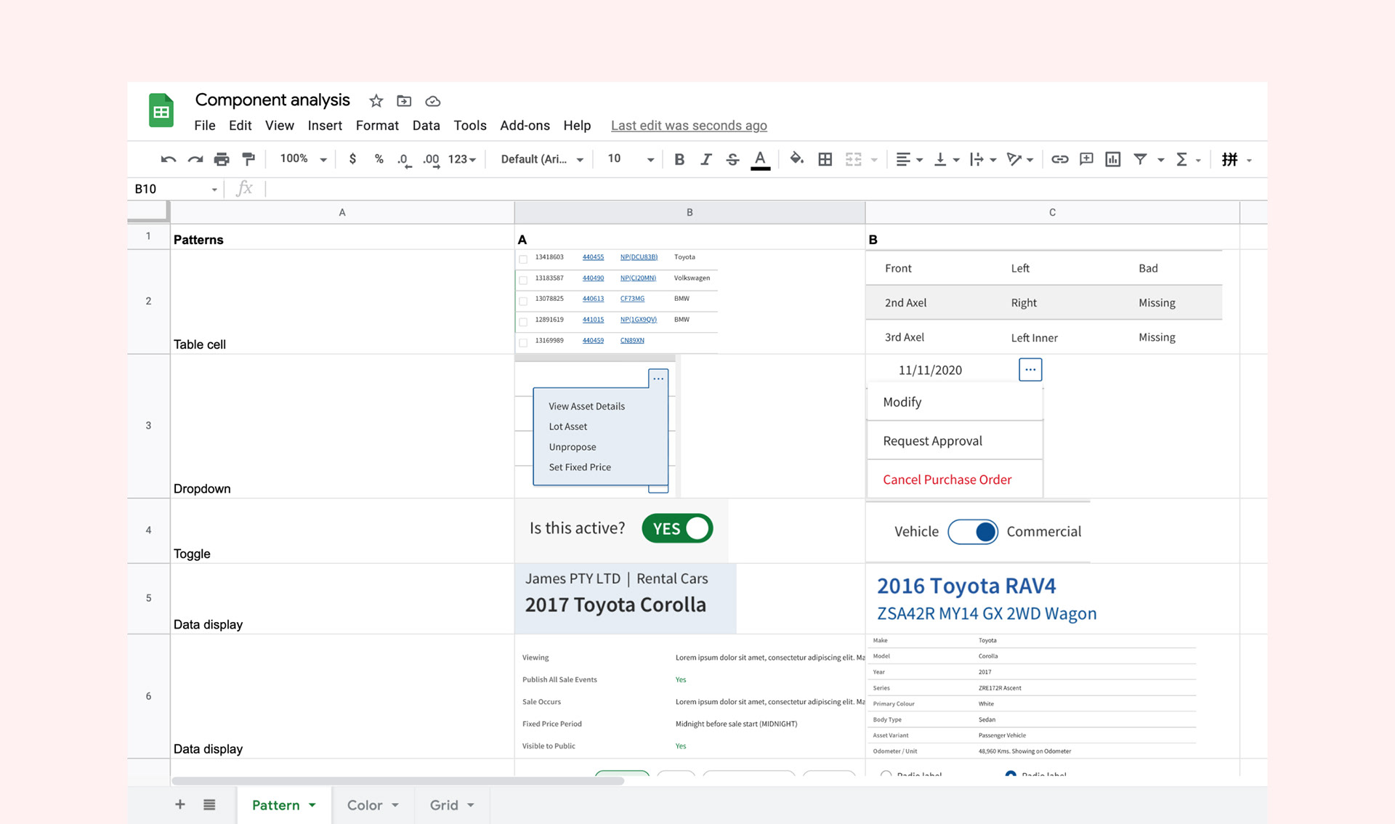Image resolution: width=1395 pixels, height=824 pixels.
Task: Toggle strikethrough formatting
Action: (x=732, y=159)
